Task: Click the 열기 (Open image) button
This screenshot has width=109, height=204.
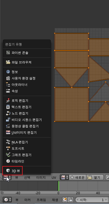Action: (x=95, y=177)
